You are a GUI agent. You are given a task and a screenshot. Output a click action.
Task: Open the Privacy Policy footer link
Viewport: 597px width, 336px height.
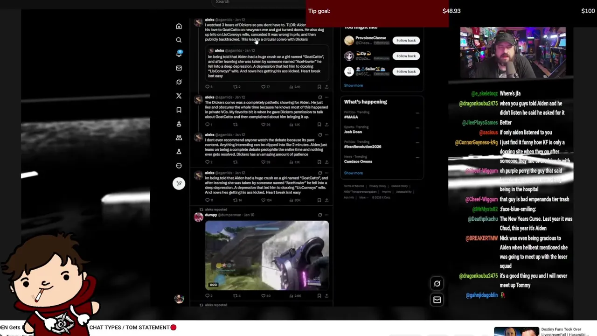[x=377, y=186]
